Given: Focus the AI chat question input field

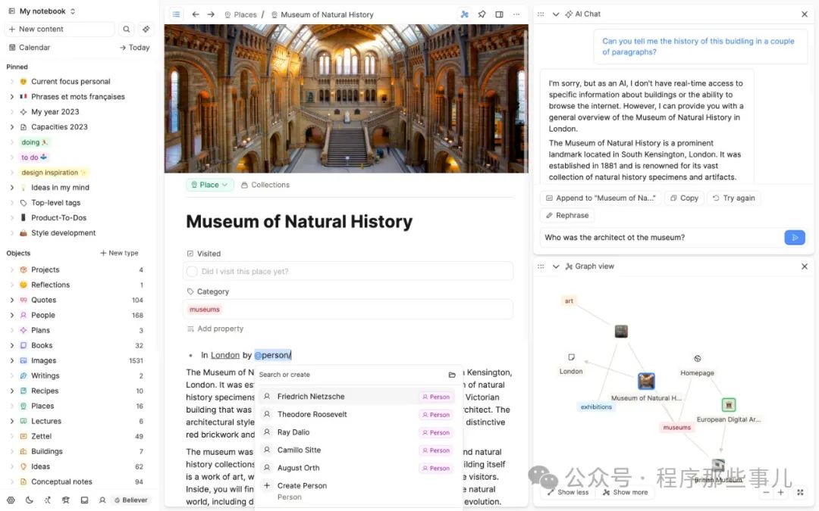Looking at the screenshot, I should pos(661,237).
